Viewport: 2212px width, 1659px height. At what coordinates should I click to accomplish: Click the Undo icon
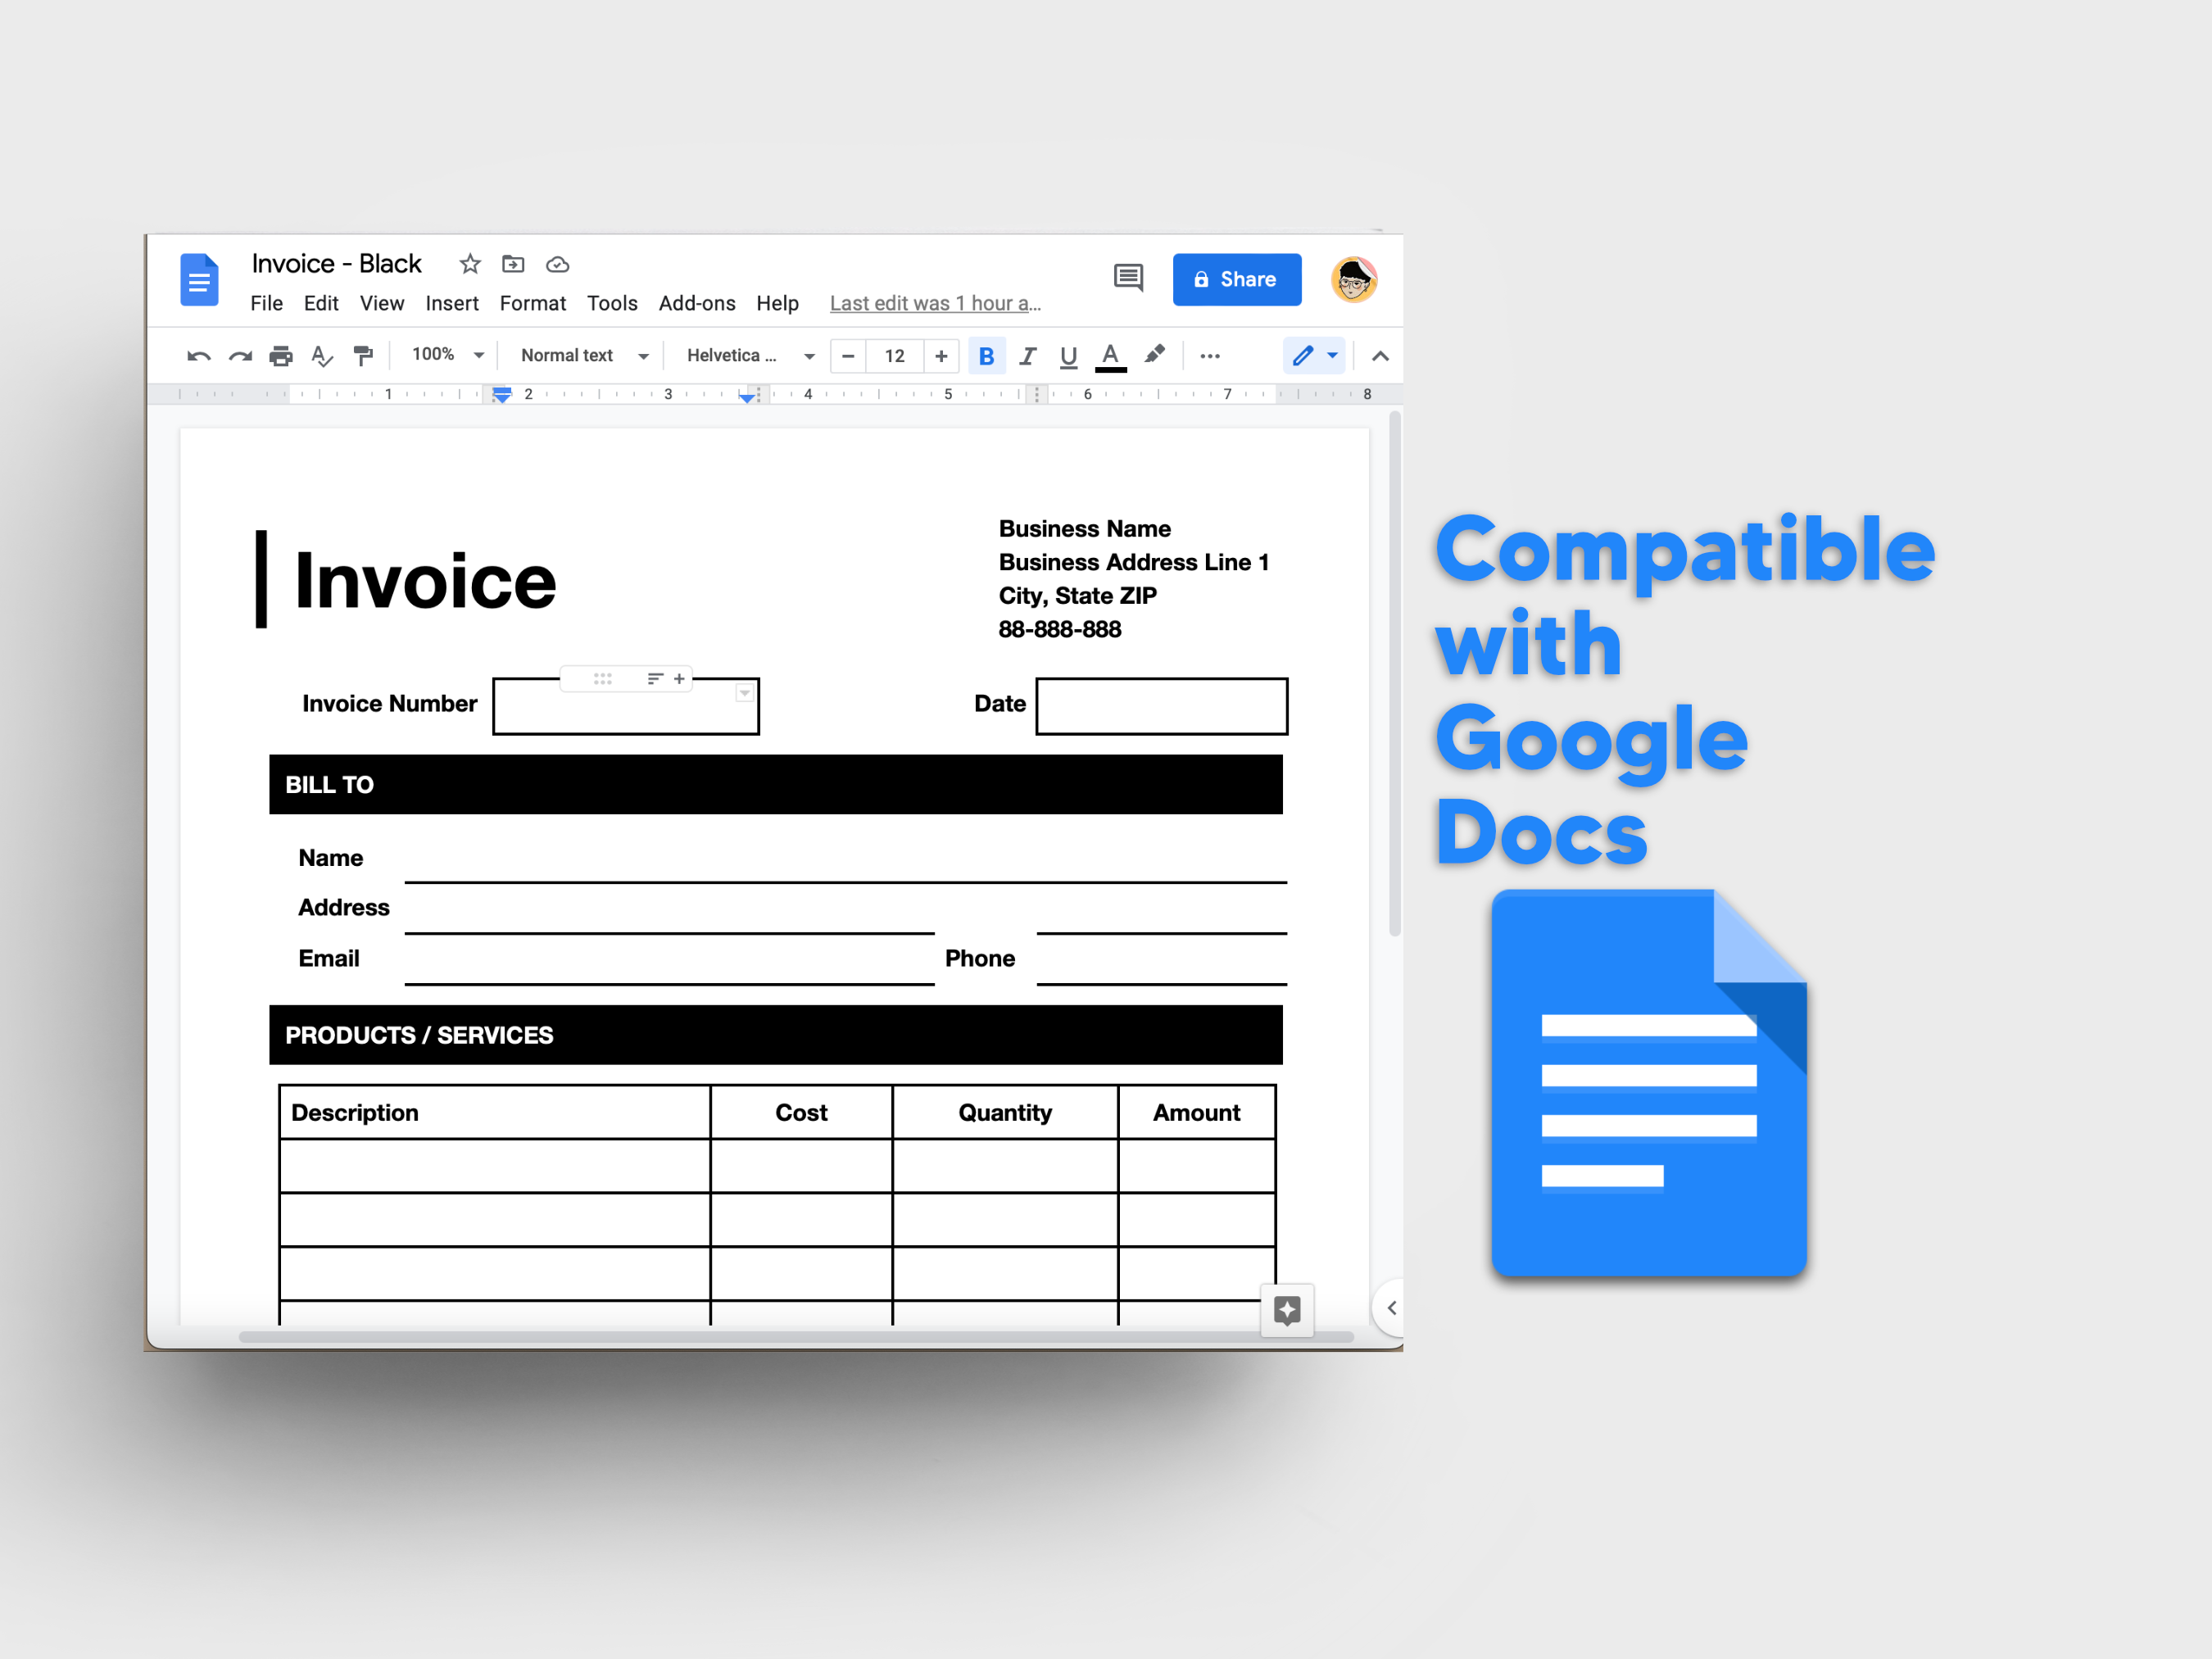tap(200, 355)
